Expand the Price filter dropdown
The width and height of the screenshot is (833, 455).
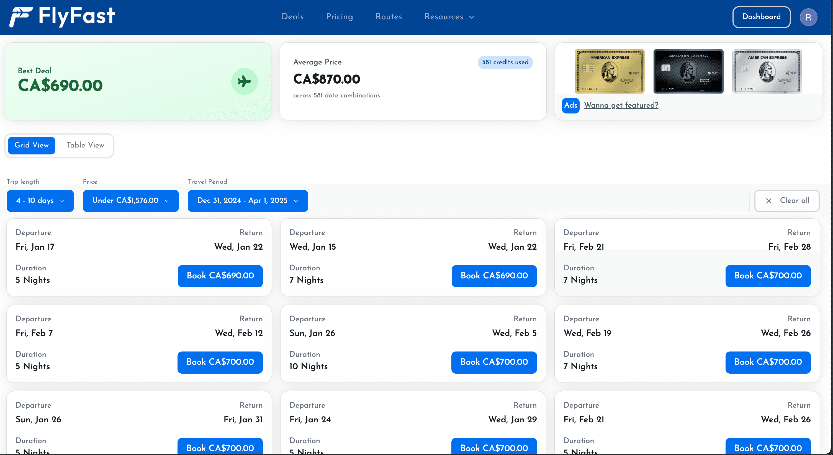pyautogui.click(x=130, y=201)
